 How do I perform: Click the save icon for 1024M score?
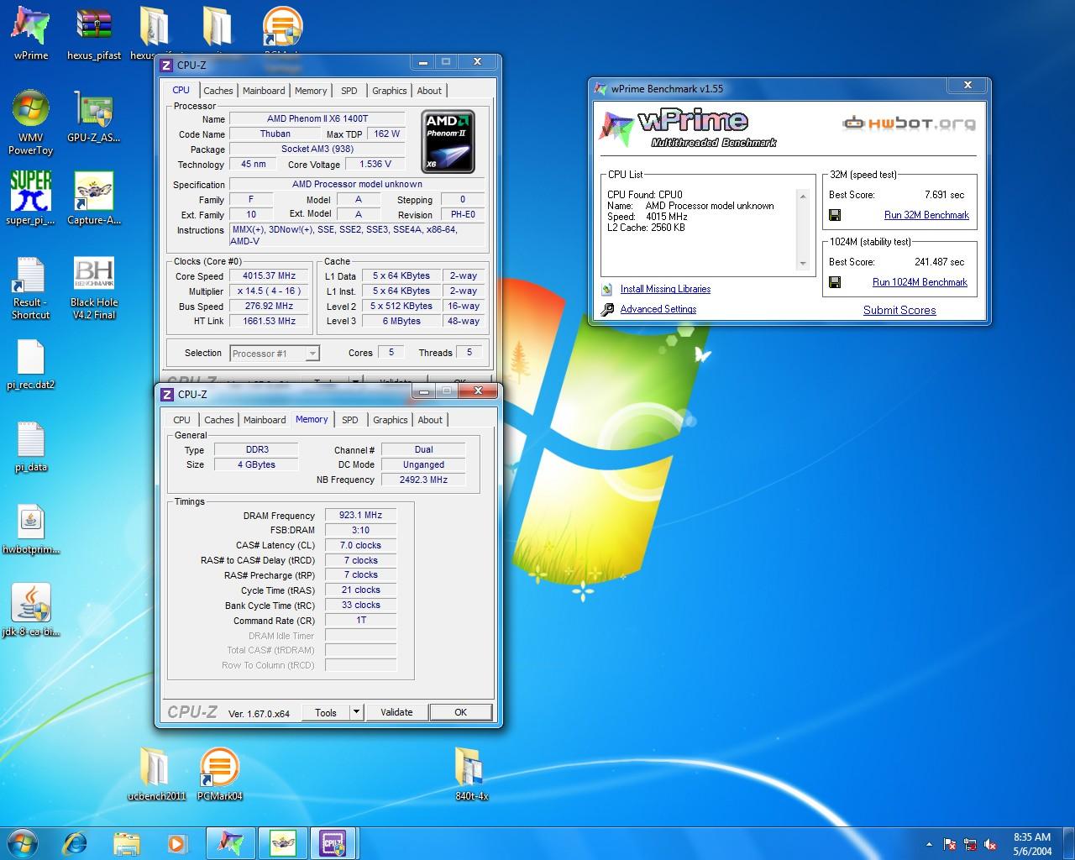(835, 282)
